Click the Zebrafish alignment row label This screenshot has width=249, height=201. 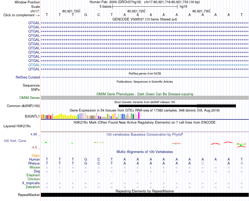click(33, 187)
